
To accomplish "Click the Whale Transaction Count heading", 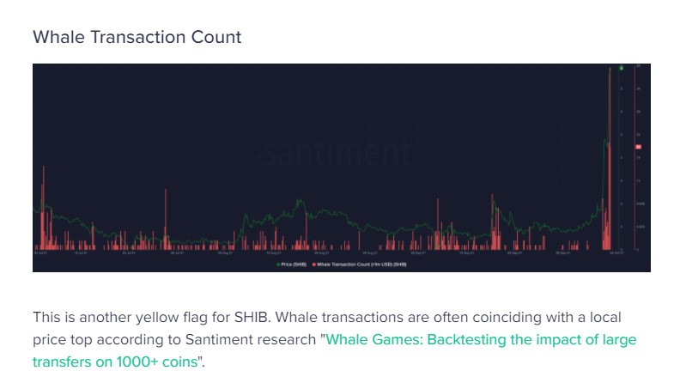I will coord(137,38).
